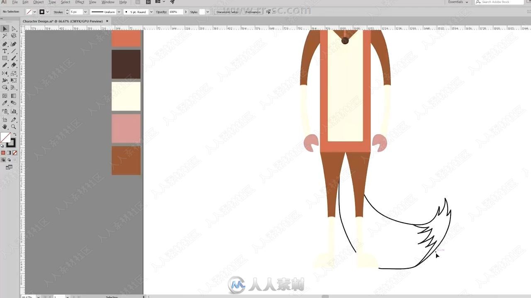Select the Type tool
The image size is (531, 298).
pos(5,51)
